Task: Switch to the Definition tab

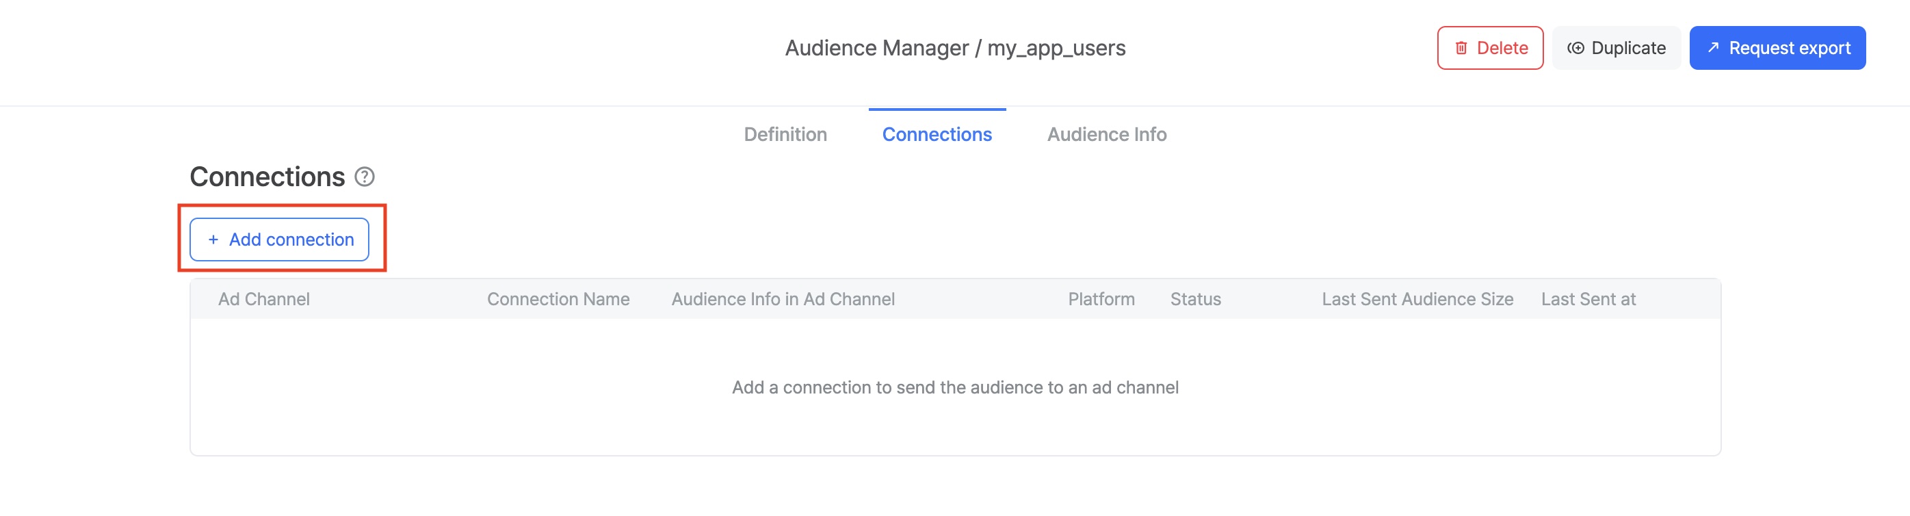Action: pos(785,134)
